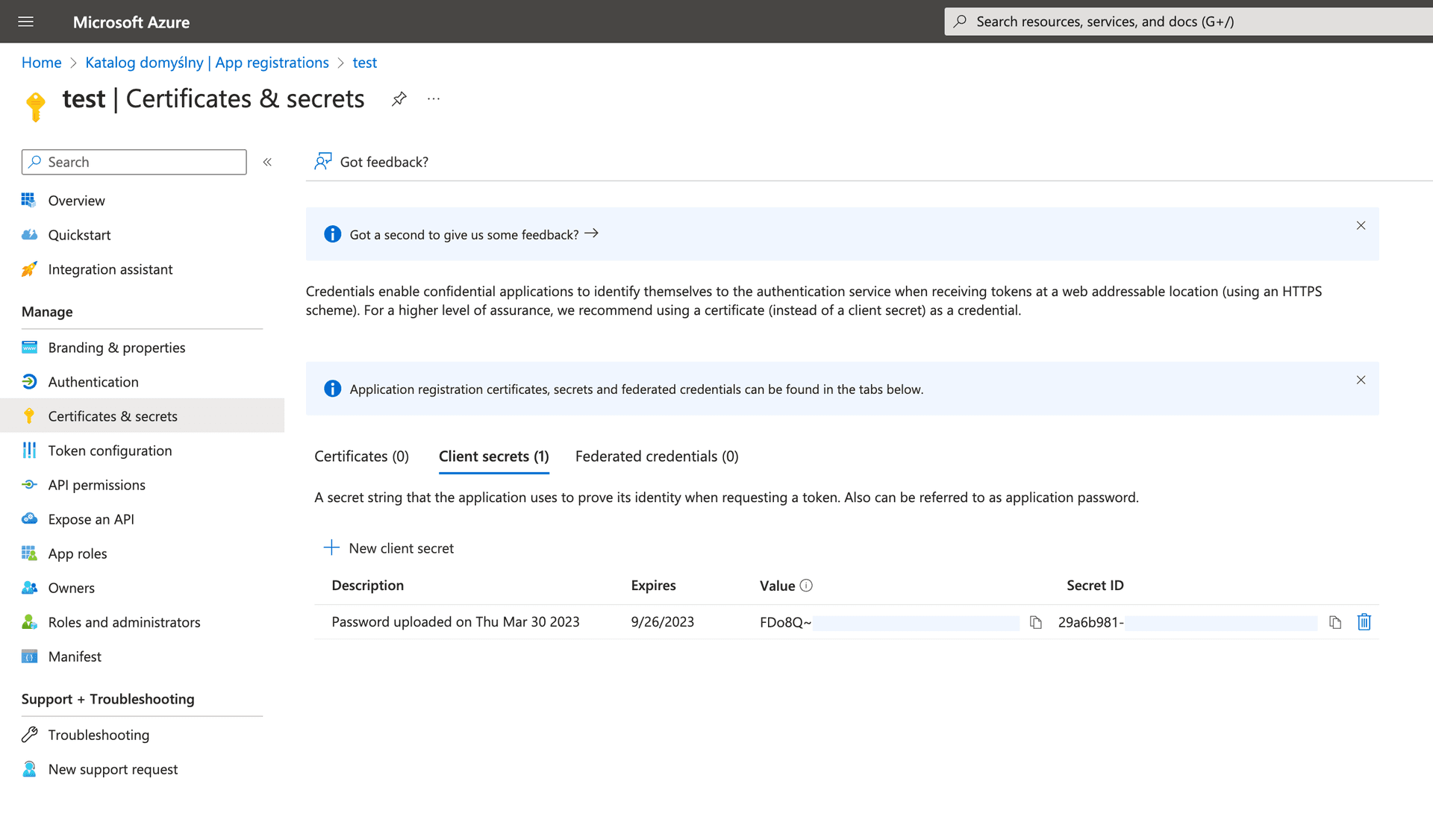Close the application registration info banner

click(x=1361, y=380)
